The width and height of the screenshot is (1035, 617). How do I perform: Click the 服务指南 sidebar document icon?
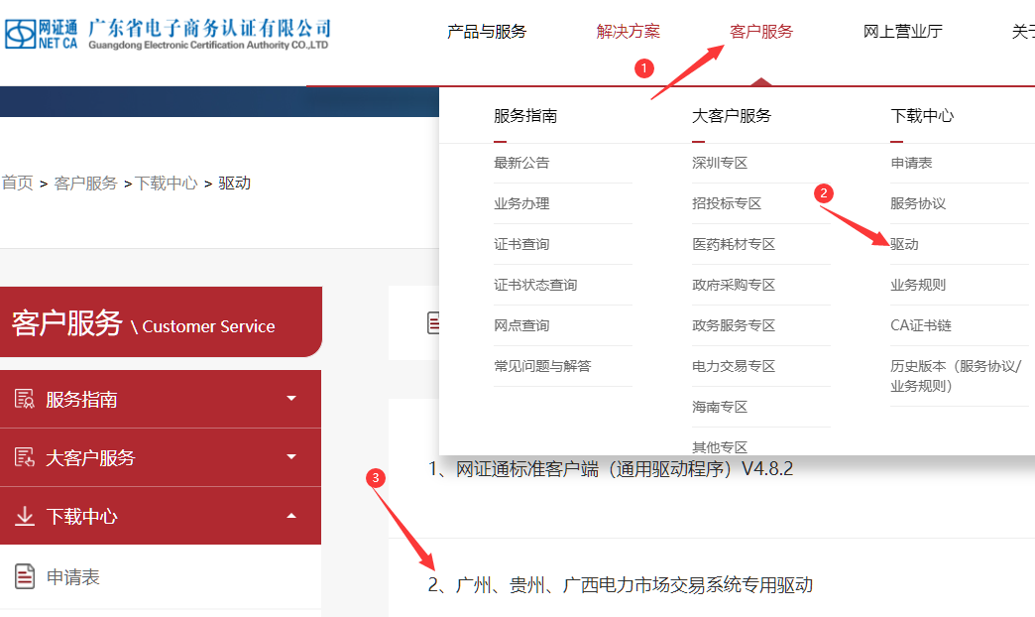pyautogui.click(x=24, y=399)
